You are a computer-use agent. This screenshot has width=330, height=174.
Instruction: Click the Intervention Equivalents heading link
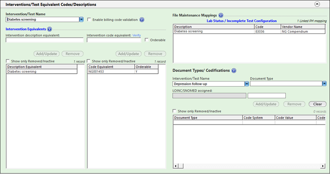(26, 29)
